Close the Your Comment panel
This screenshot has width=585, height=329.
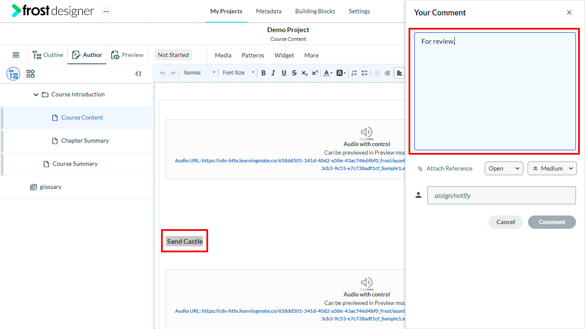[569, 12]
